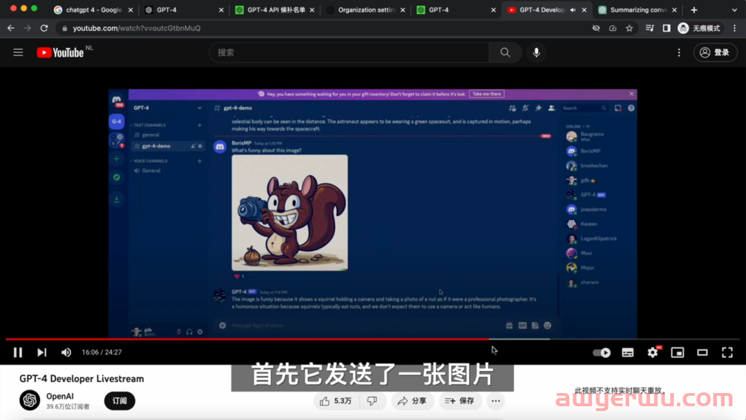The height and width of the screenshot is (420, 746).
Task: Open the YouTube guide hamburger menu
Action: [x=18, y=52]
